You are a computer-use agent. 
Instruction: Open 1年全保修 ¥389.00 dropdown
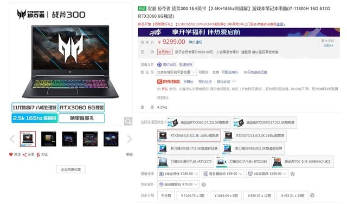pos(178,174)
